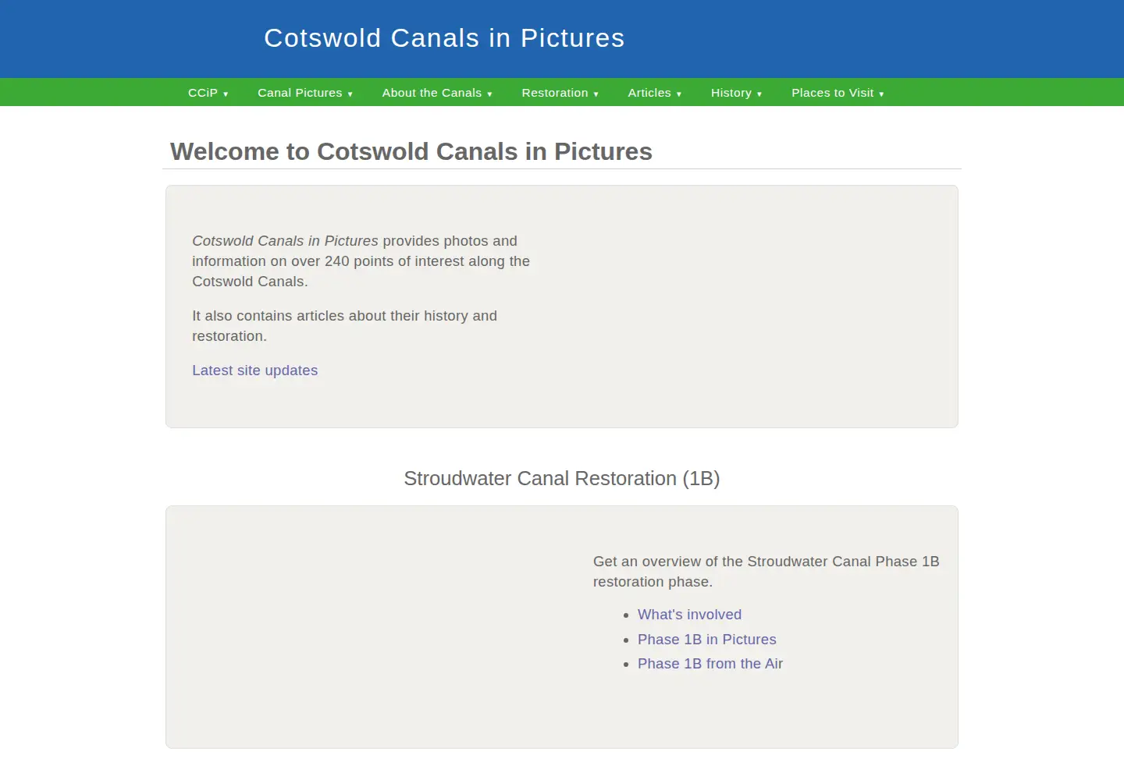The image size is (1124, 780).
Task: Open the What's involved link
Action: pyautogui.click(x=689, y=615)
